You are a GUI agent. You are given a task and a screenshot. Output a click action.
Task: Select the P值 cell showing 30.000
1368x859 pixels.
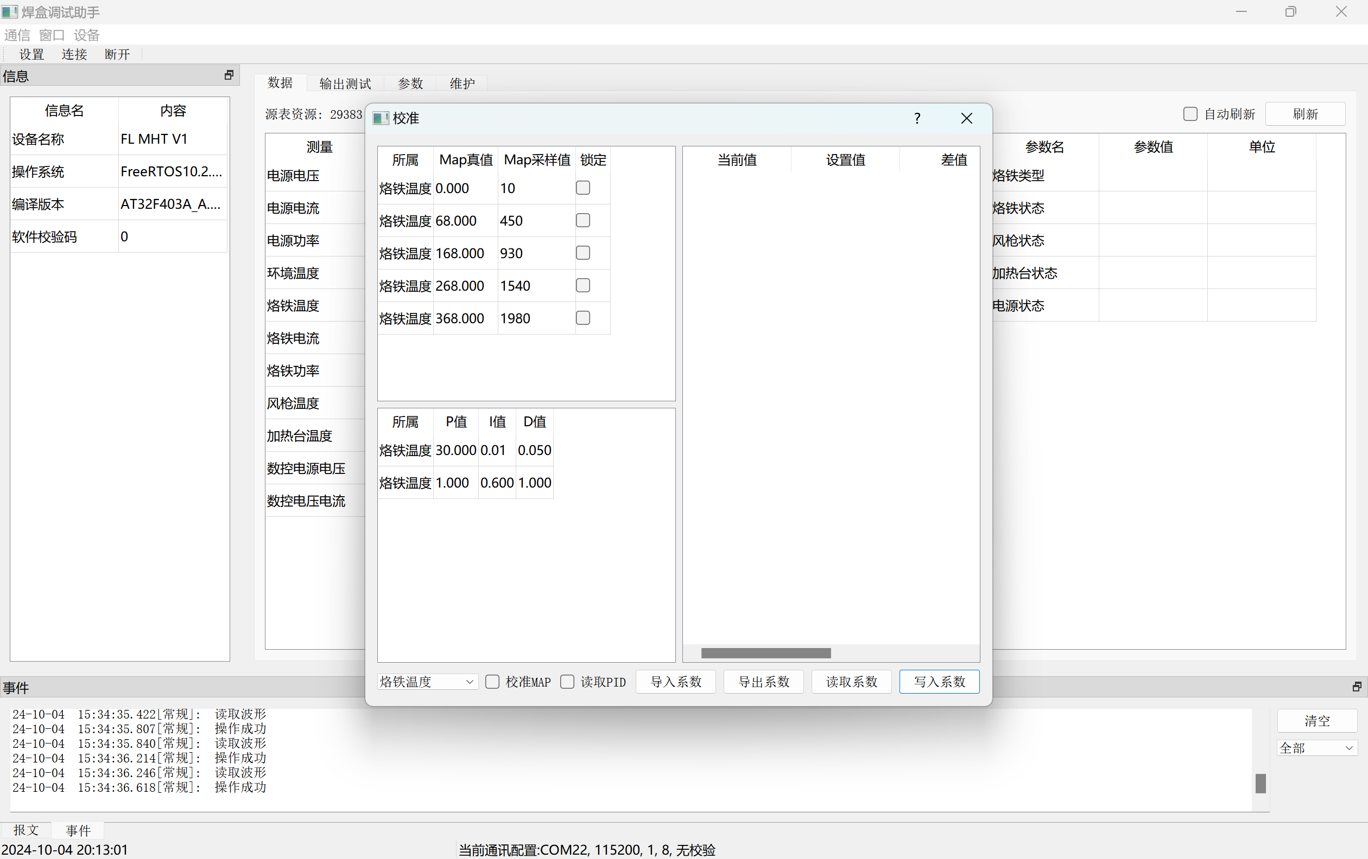point(455,450)
